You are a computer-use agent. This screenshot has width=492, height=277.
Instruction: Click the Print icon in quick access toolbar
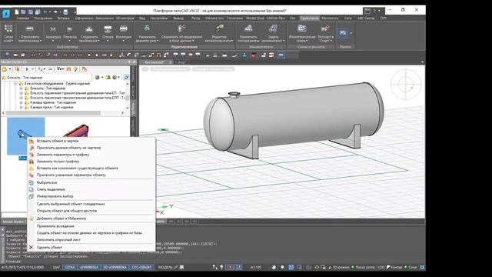[x=65, y=12]
